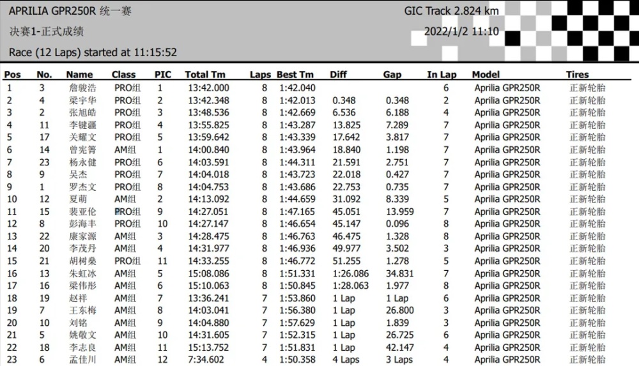Click the 1:26.086 diff value

coord(350,273)
